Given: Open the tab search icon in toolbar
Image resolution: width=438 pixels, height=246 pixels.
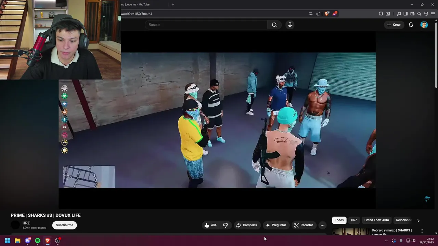Looking at the screenshot, I should [388, 14].
